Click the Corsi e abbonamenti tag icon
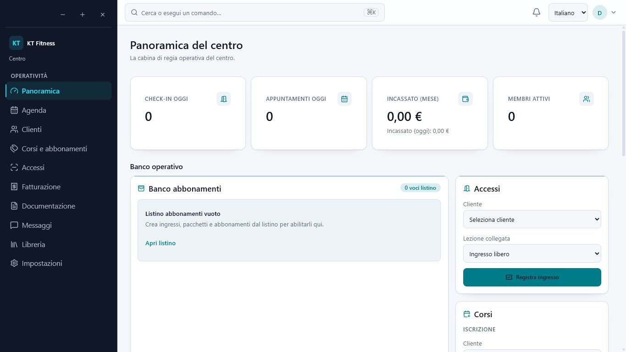Screen dimensions: 626x352 (x=14, y=148)
